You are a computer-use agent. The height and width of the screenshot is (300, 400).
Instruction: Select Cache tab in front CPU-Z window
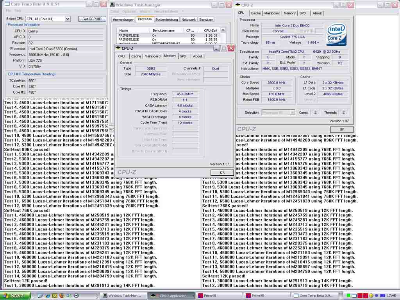136,56
